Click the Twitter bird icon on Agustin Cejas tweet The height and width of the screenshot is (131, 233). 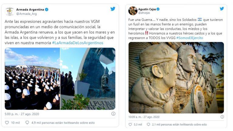click(x=222, y=8)
